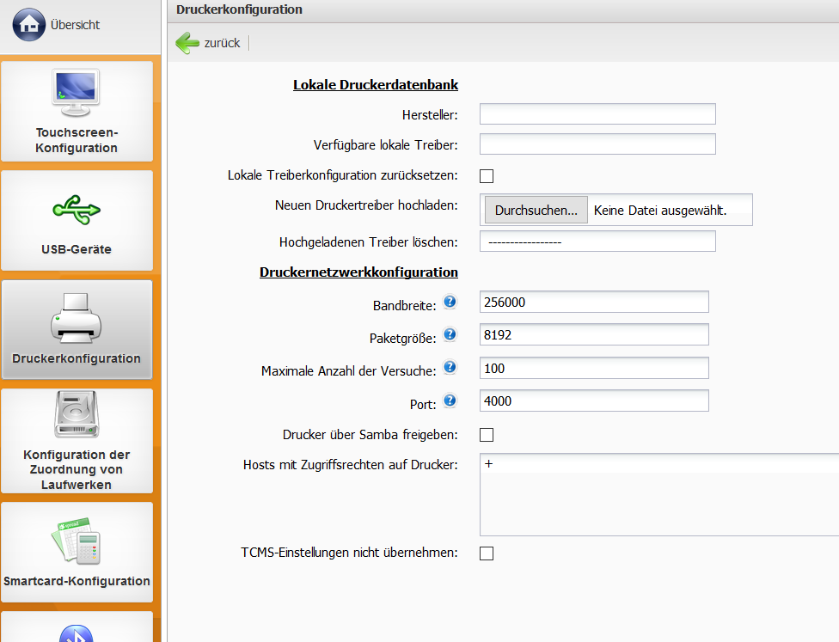Click the 'Verfügbare lokale Treiber:' label
The height and width of the screenshot is (642, 839).
click(x=386, y=145)
